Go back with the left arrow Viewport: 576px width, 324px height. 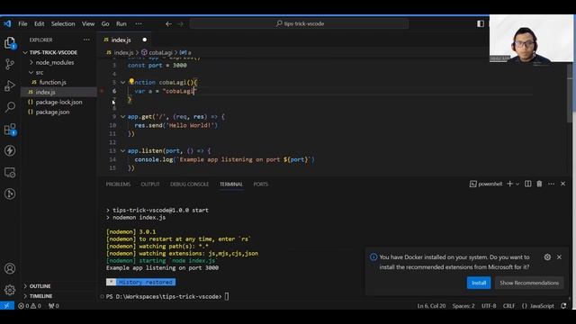pyautogui.click(x=168, y=24)
